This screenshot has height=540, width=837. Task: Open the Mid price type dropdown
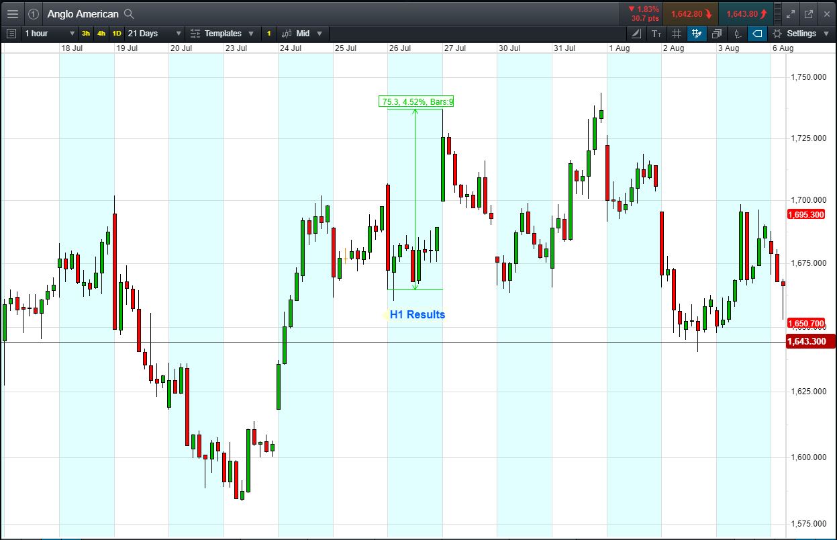319,34
